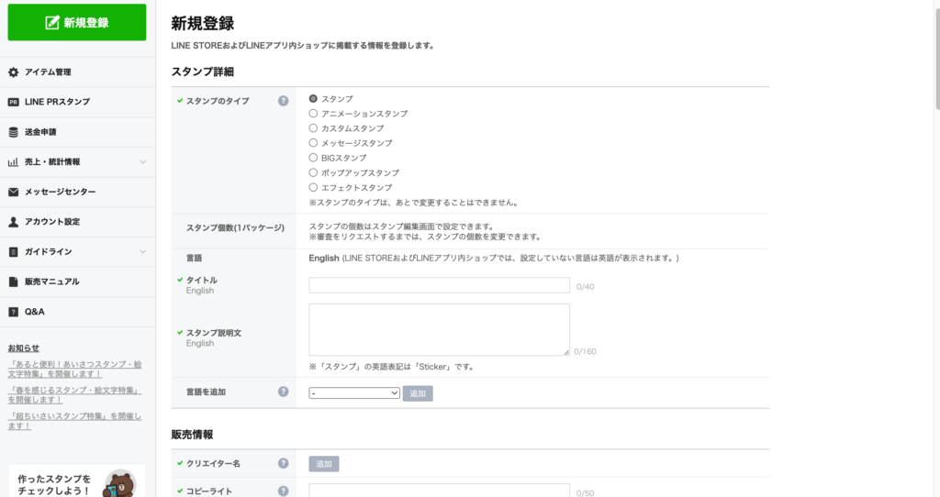
Task: Click the 0/40 character counter
Action: pos(585,287)
